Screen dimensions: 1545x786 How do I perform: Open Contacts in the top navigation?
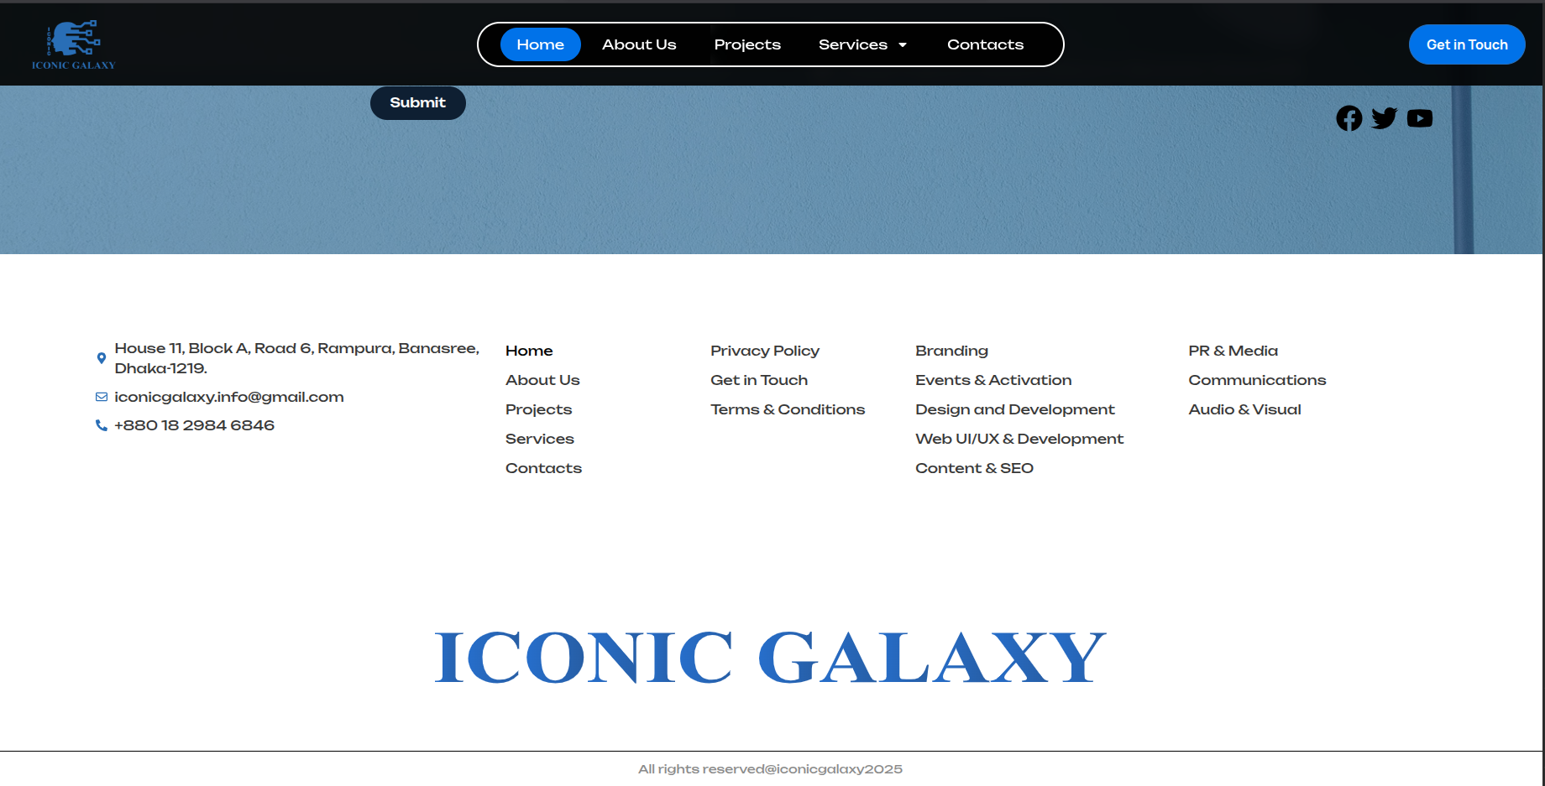(x=985, y=44)
